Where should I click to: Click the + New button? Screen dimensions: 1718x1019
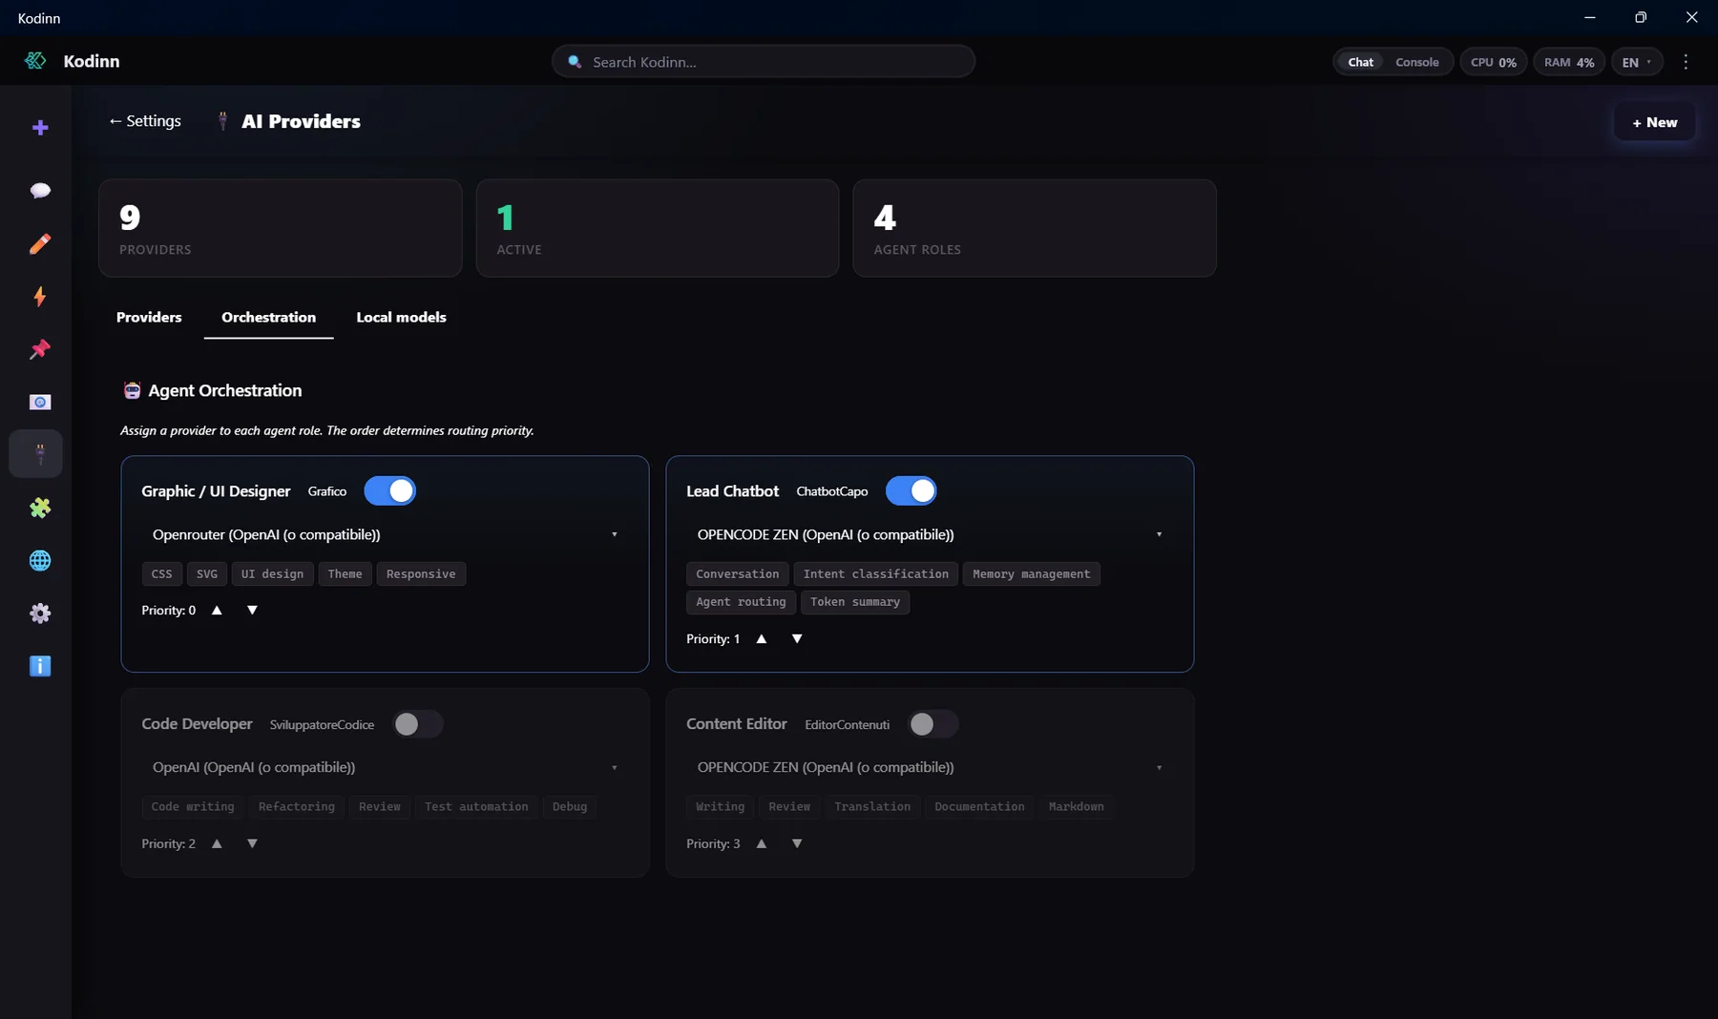(1654, 122)
